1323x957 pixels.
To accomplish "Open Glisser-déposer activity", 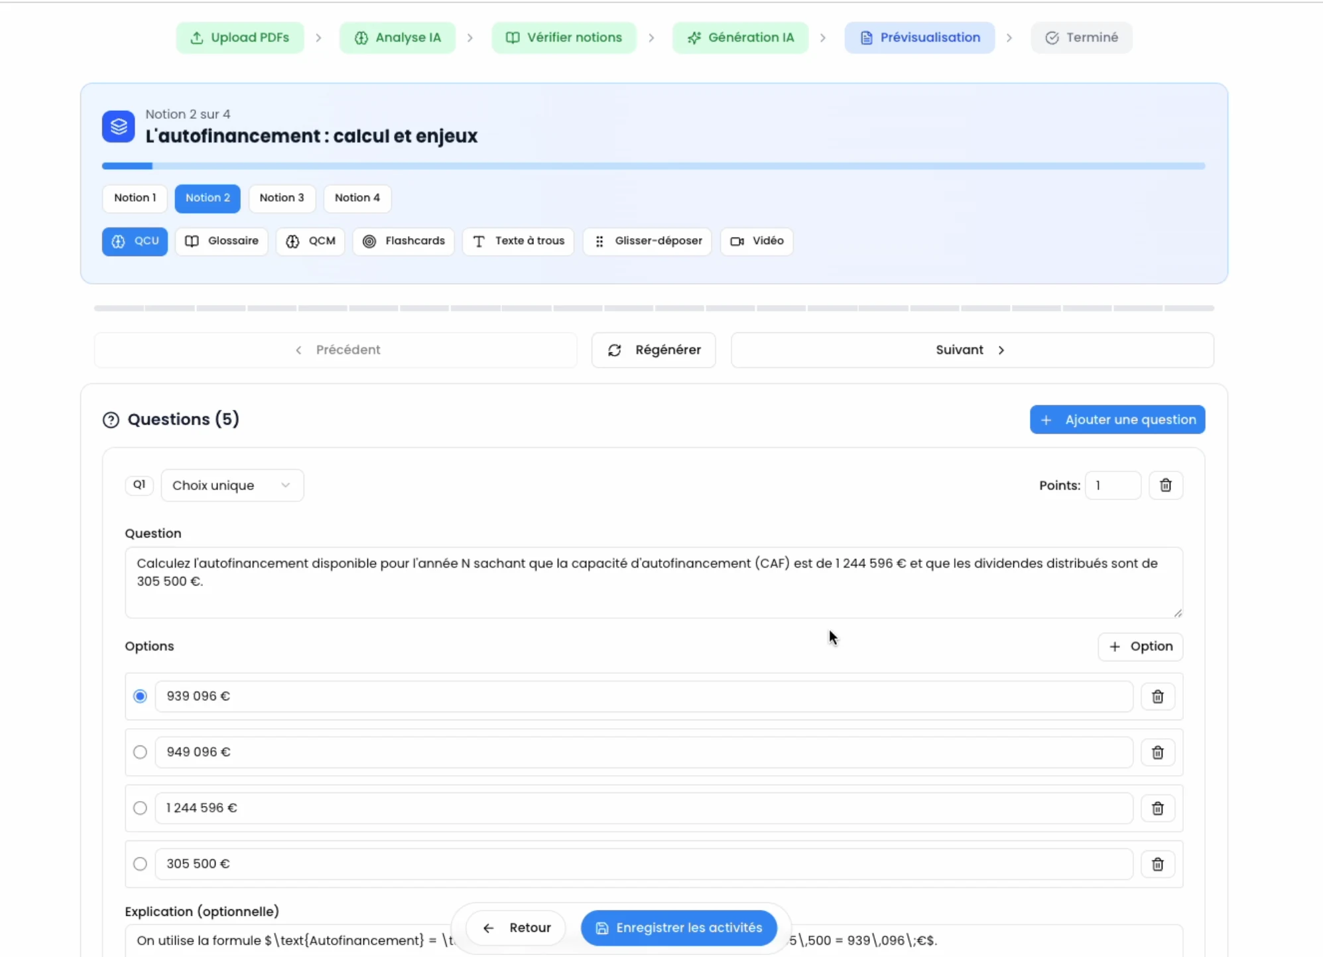I will (x=647, y=241).
